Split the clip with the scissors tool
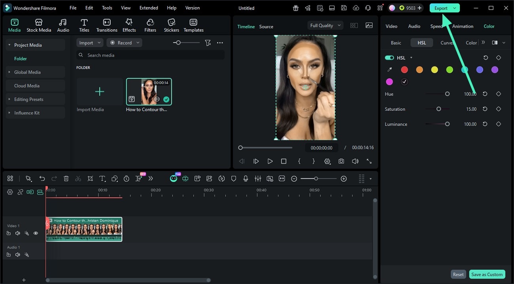The width and height of the screenshot is (514, 284). [x=78, y=178]
